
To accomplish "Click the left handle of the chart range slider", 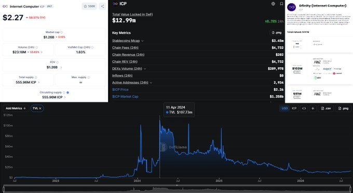I will click(4, 189).
